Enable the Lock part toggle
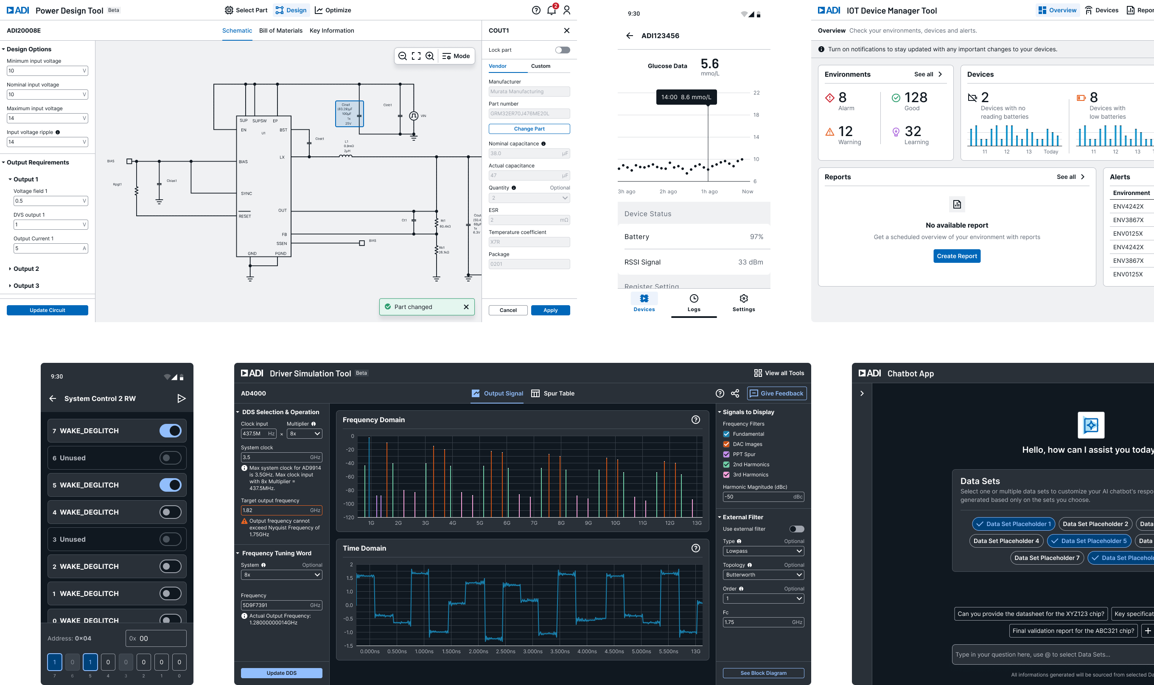Viewport: 1154px width, 685px height. pyautogui.click(x=562, y=50)
